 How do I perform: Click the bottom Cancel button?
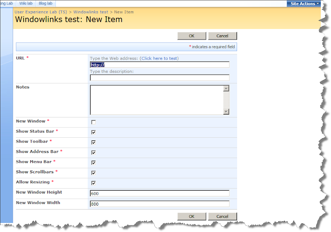point(223,216)
